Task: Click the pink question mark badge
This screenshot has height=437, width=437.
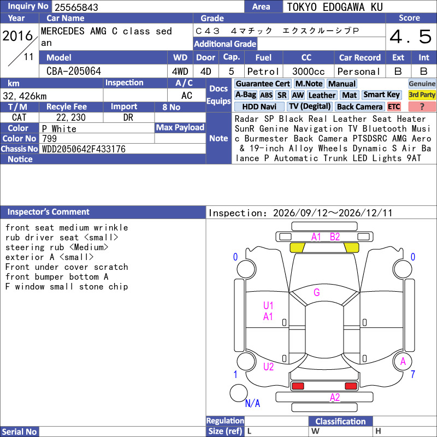Action: [422, 107]
